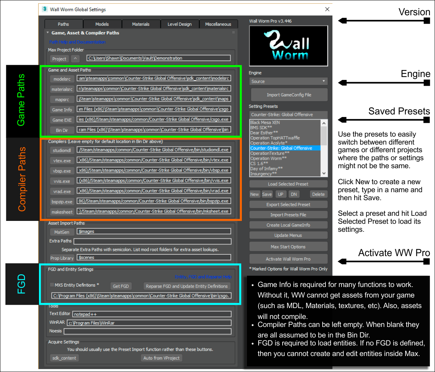Open Path Help and Documentation link
Image resolution: width=435 pixels, height=372 pixels.
pyautogui.click(x=77, y=42)
